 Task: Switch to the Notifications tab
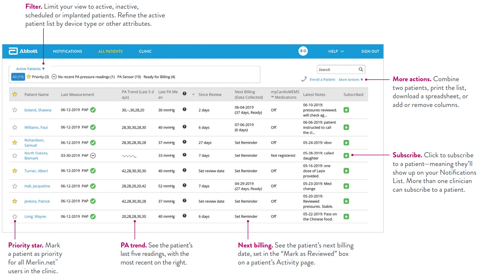tap(67, 51)
